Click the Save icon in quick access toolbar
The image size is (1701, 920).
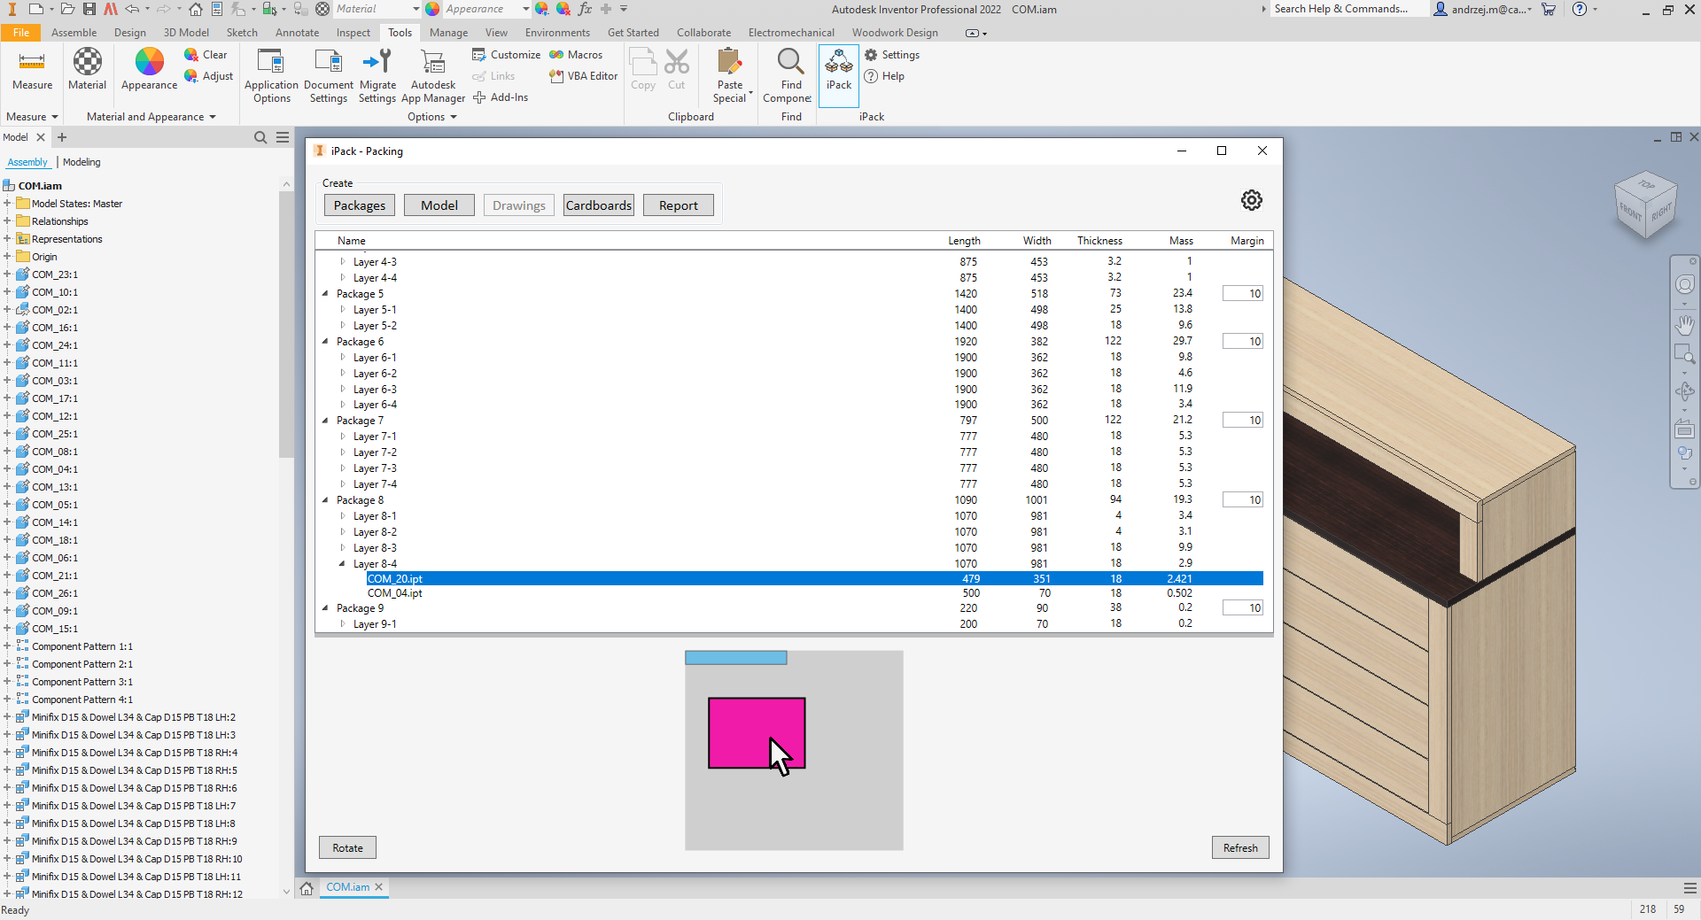(89, 9)
